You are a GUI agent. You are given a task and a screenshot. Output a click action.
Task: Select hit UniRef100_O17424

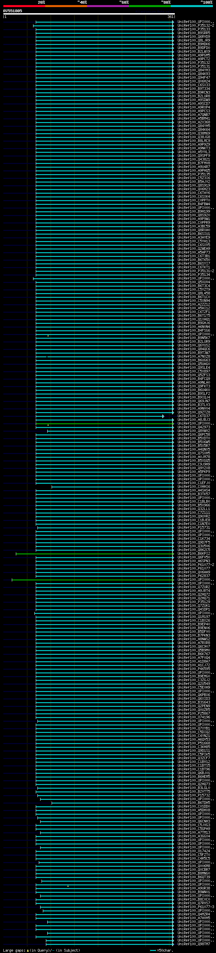194,851
